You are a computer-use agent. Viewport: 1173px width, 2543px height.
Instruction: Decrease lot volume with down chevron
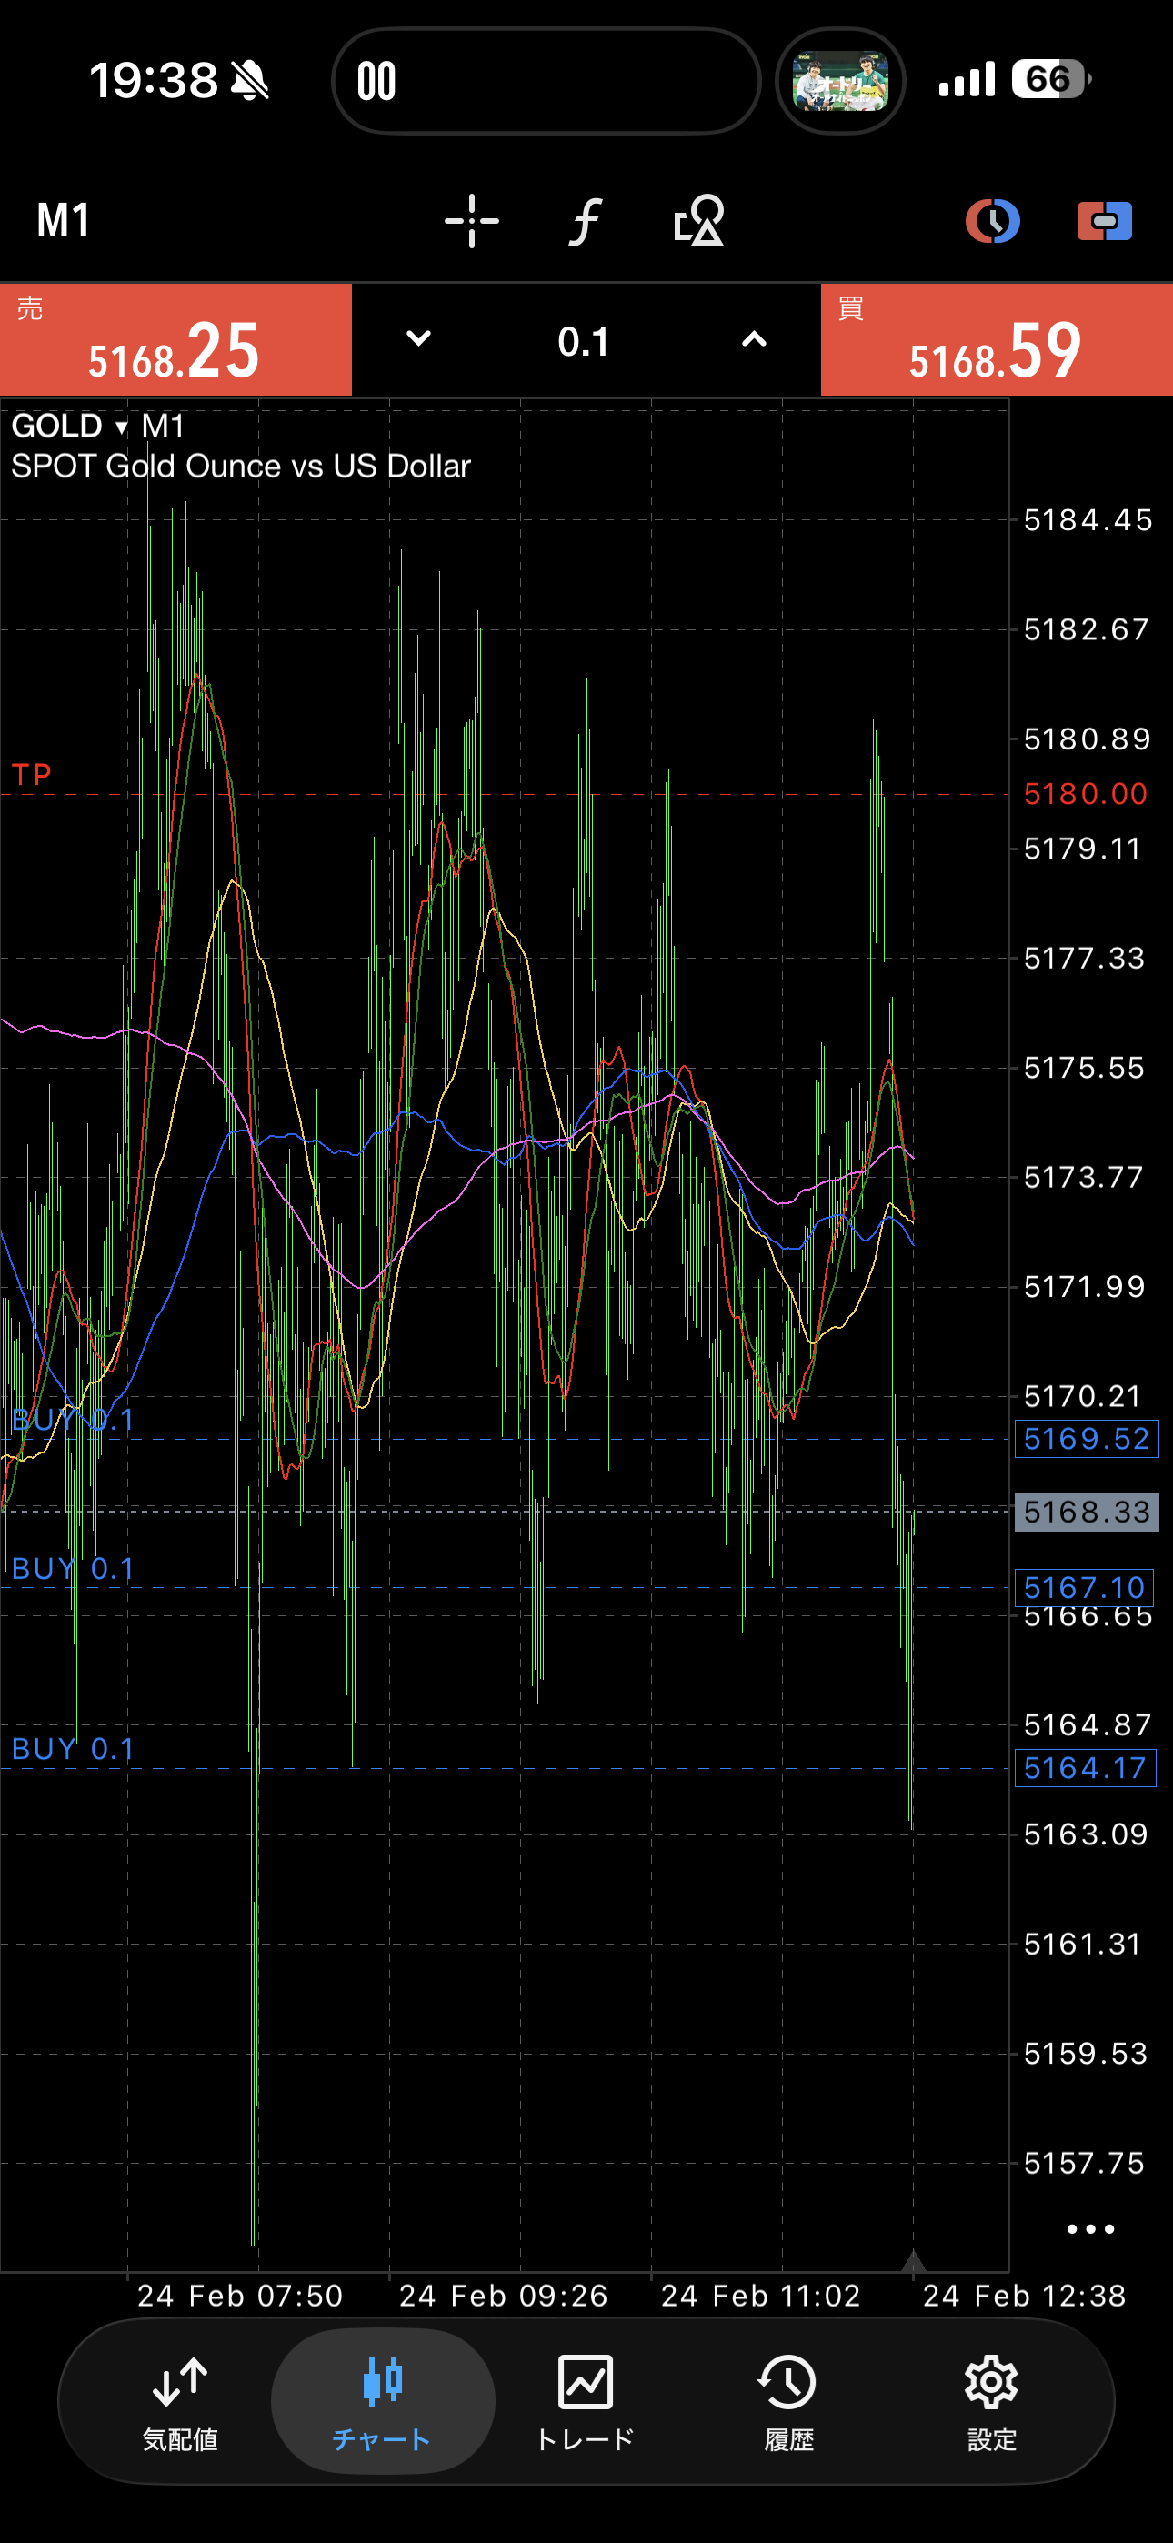[418, 339]
